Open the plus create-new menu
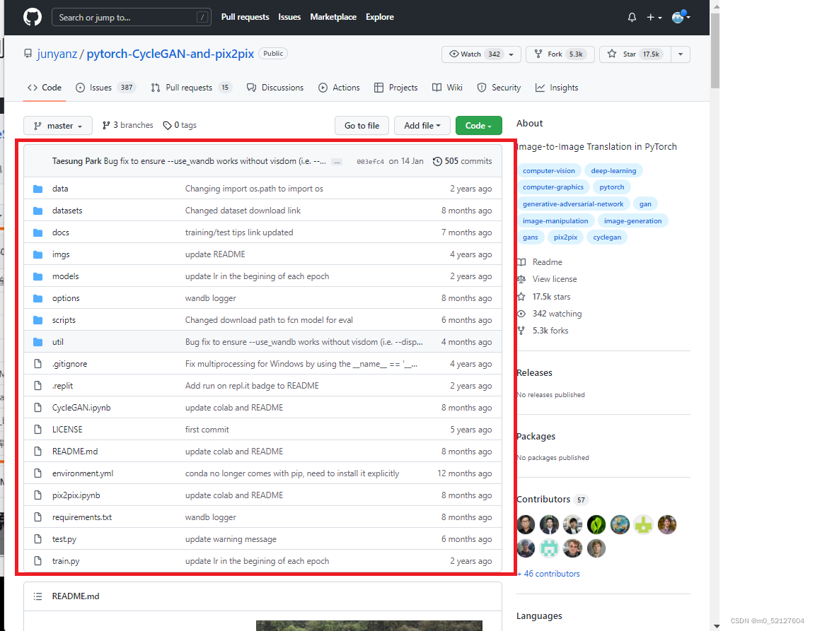The width and height of the screenshot is (815, 631). pyautogui.click(x=654, y=17)
